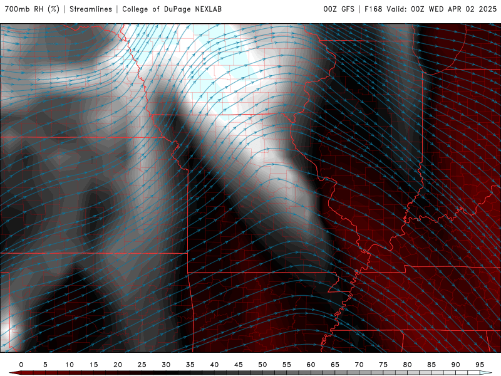The image size is (501, 376).
Task: Click the legend number "20"
Action: tap(118, 365)
